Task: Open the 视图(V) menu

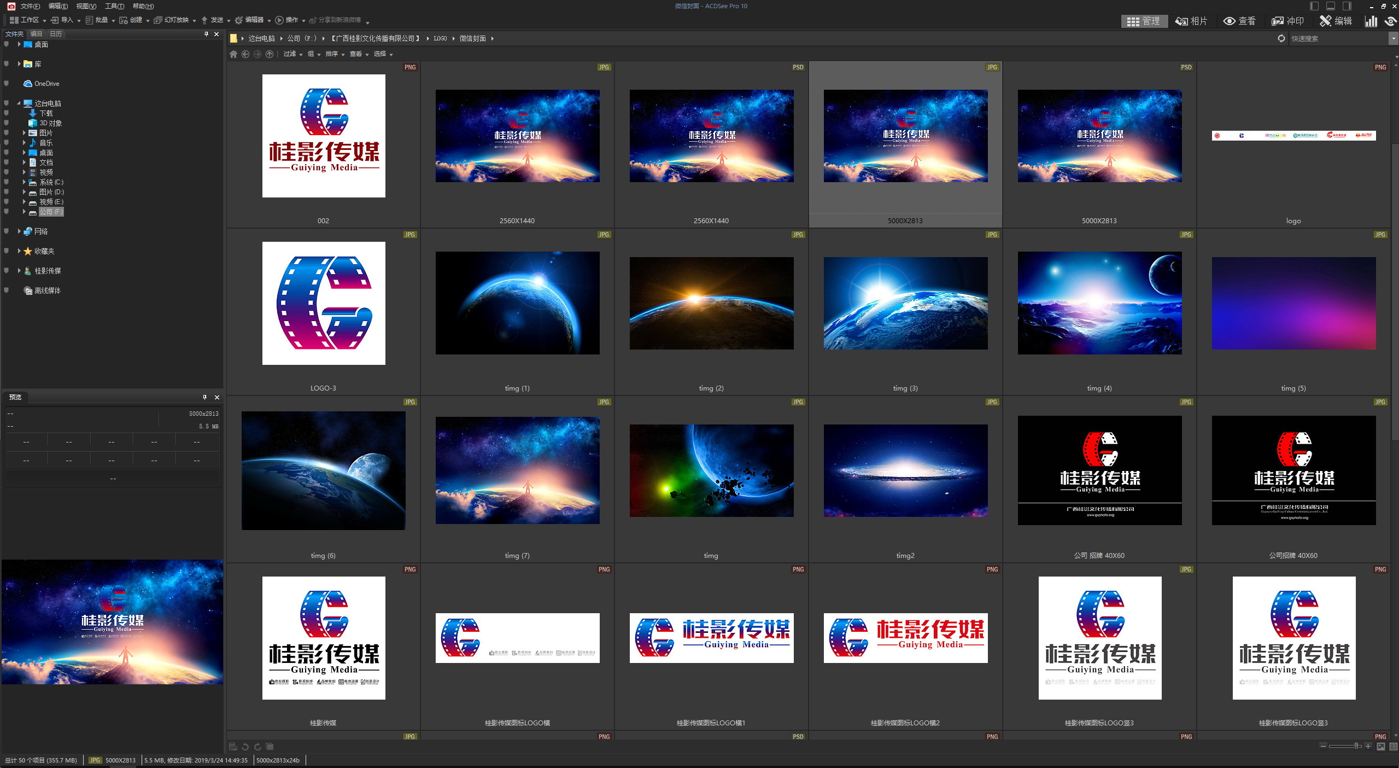Action: coord(86,6)
